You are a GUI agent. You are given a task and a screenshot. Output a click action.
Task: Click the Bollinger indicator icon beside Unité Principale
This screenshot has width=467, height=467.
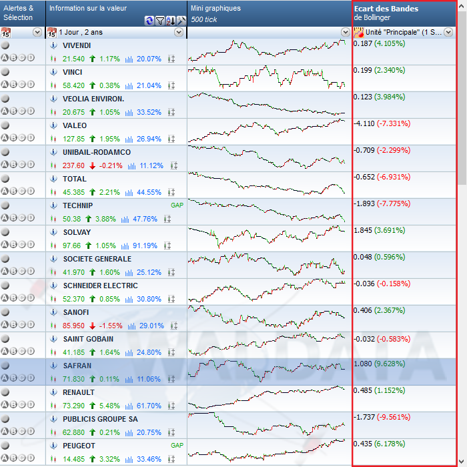pos(359,32)
